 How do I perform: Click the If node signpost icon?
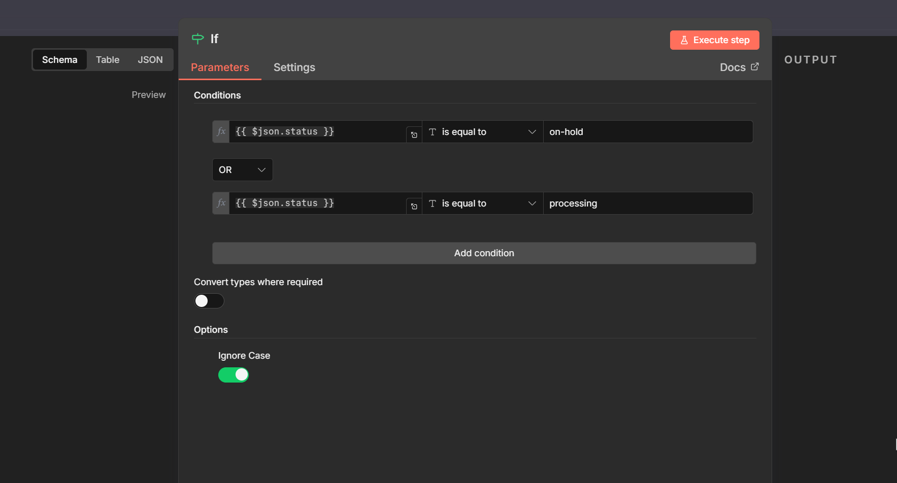(197, 39)
